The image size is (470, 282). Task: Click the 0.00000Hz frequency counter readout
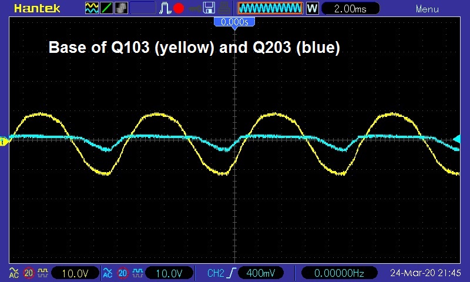click(x=339, y=273)
